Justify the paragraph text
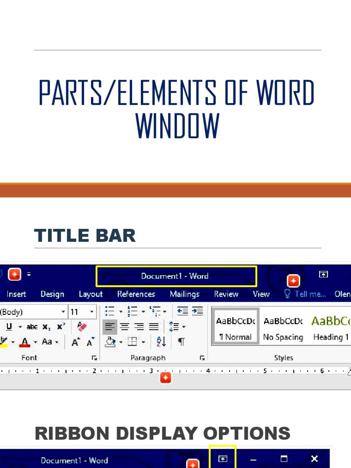This screenshot has width=351, height=468. pos(154,327)
